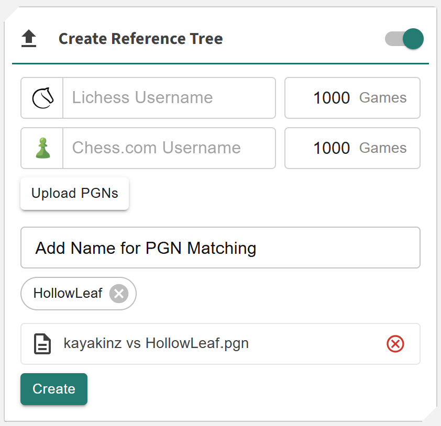
Task: Focus the Chess.com Username field
Action: coord(169,148)
